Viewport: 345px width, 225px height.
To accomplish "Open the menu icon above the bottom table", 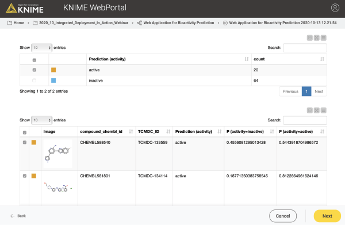I will coord(323,110).
